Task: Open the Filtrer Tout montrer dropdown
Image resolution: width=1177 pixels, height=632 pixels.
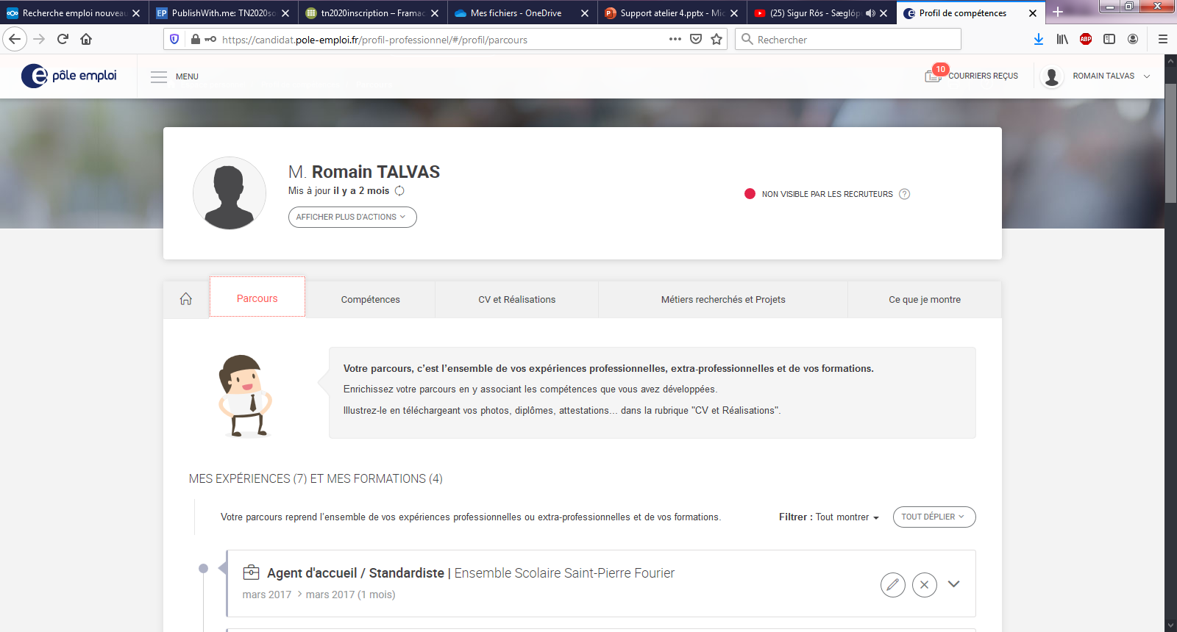Action: [x=847, y=517]
